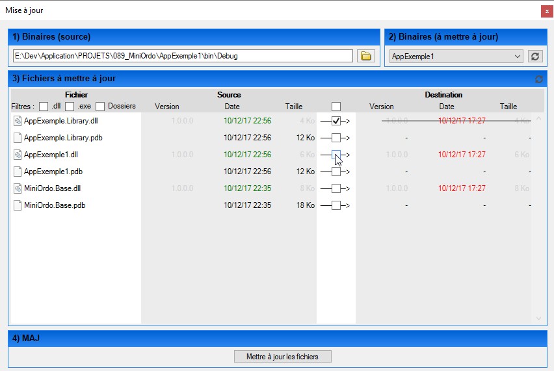Click the Destination column group header

pos(443,95)
